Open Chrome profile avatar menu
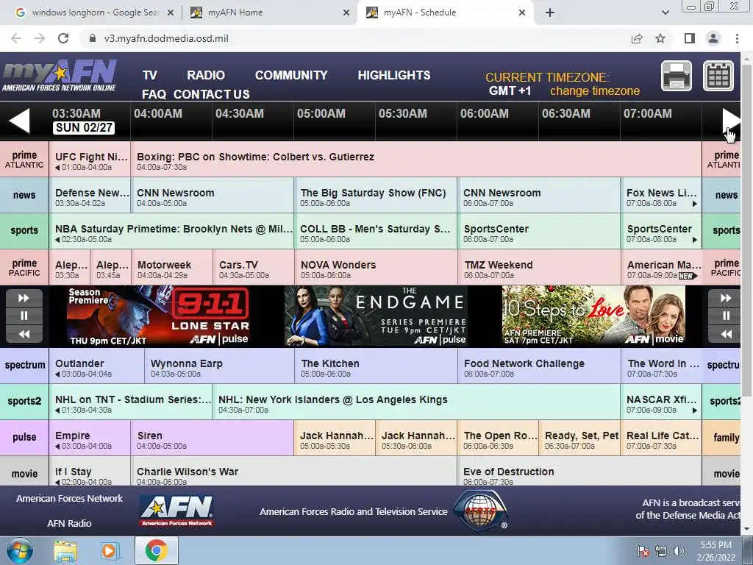The width and height of the screenshot is (753, 565). click(x=713, y=38)
